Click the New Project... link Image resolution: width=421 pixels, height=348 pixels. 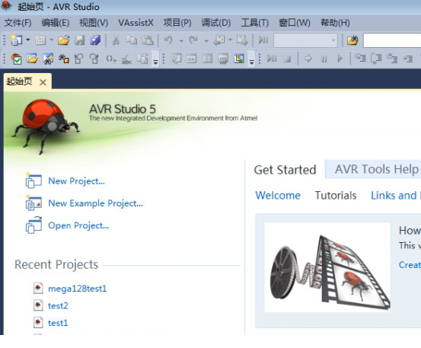pyautogui.click(x=77, y=181)
